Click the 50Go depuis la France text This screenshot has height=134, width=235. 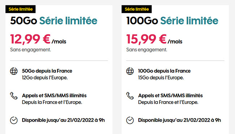point(47,71)
